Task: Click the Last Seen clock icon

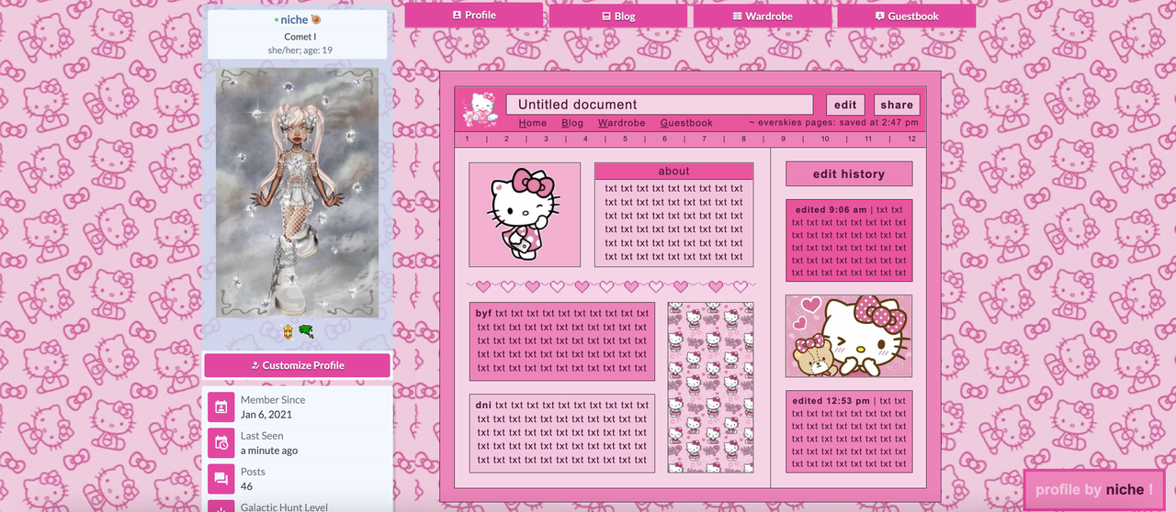Action: tap(220, 443)
